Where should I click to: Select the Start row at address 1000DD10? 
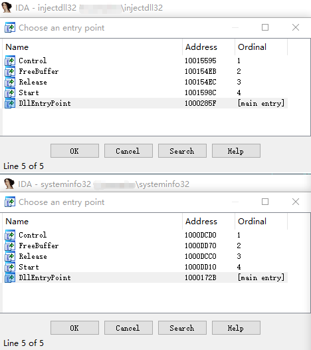(146, 267)
